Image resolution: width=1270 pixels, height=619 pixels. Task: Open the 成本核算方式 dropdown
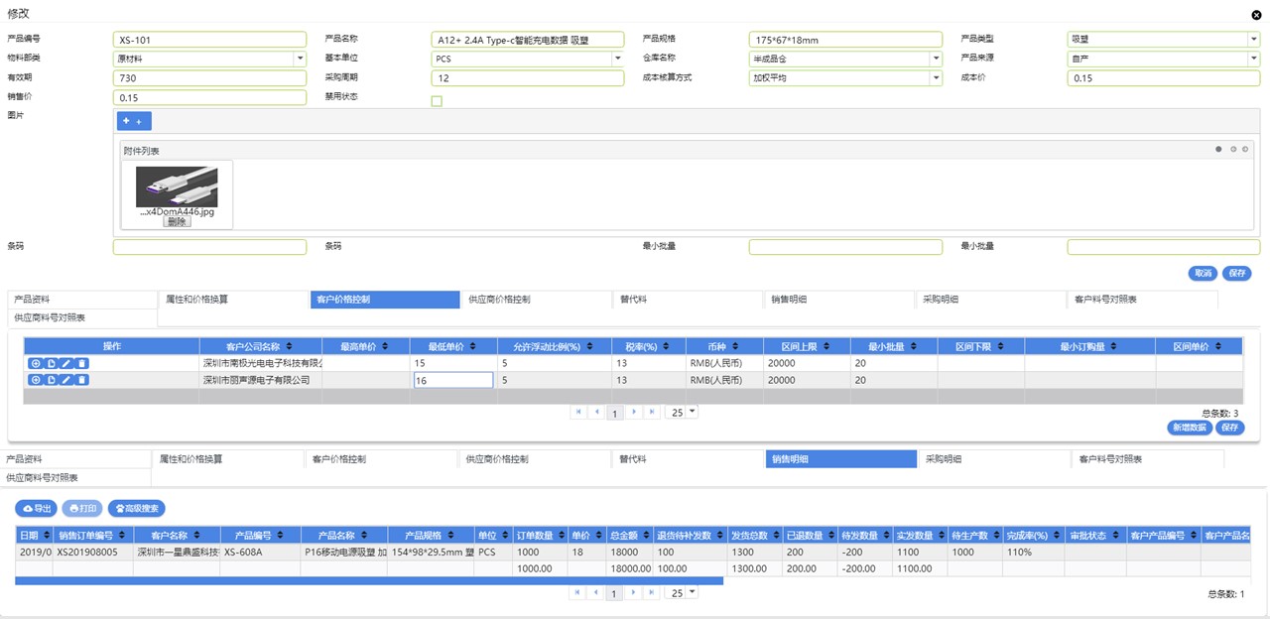click(935, 77)
